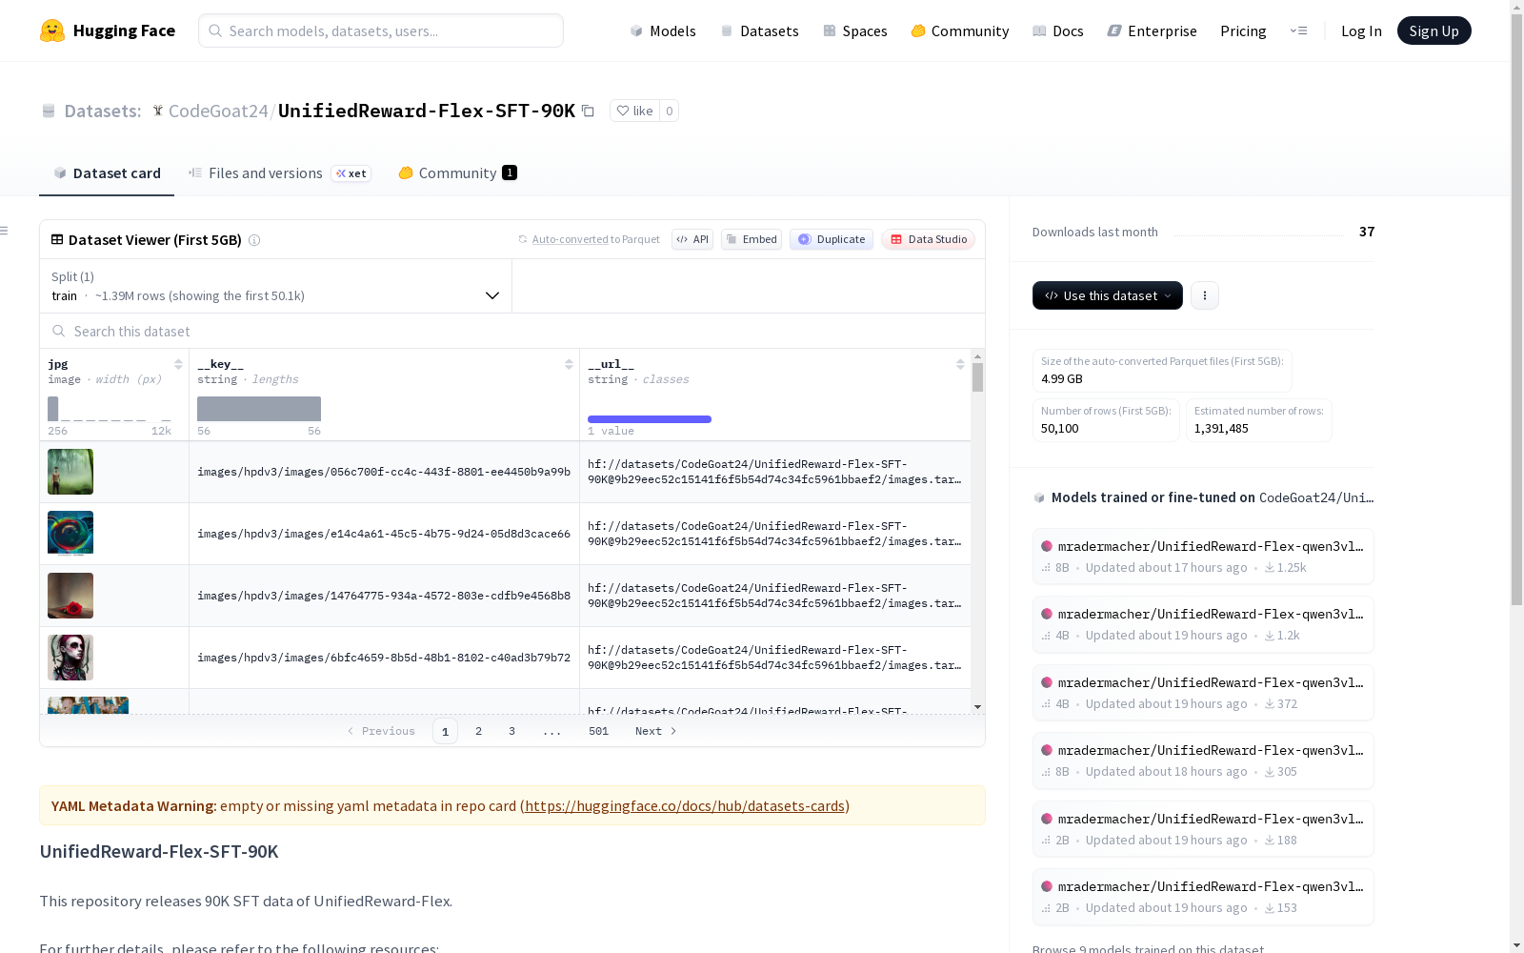Open the colorful swirl image thumbnail
Viewport: 1524px width, 953px height.
(x=70, y=534)
